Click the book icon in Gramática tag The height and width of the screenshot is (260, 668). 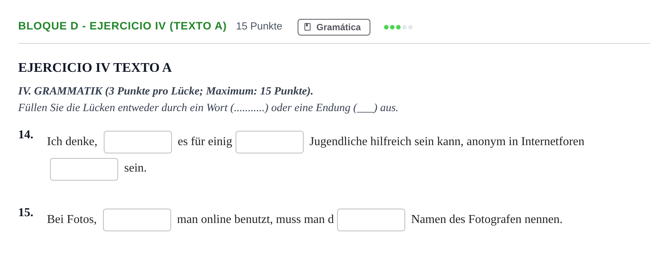coord(307,27)
